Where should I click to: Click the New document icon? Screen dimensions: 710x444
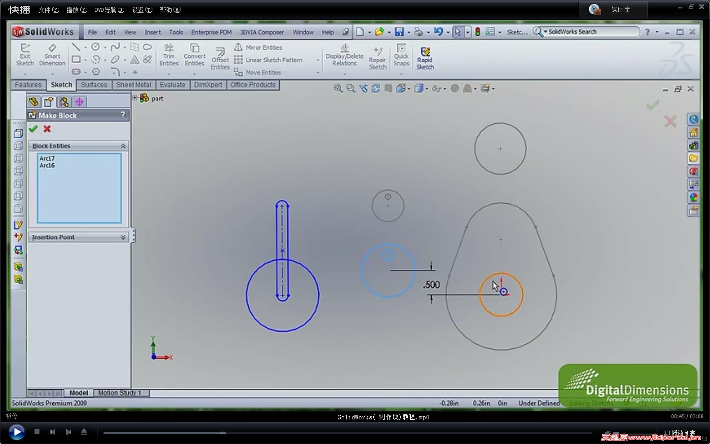pyautogui.click(x=360, y=32)
